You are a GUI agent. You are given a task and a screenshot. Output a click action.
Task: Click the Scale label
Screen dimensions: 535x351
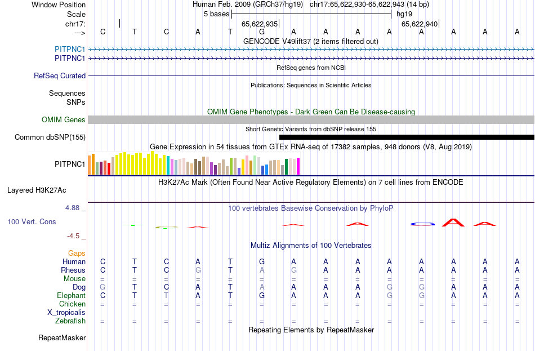click(x=76, y=14)
